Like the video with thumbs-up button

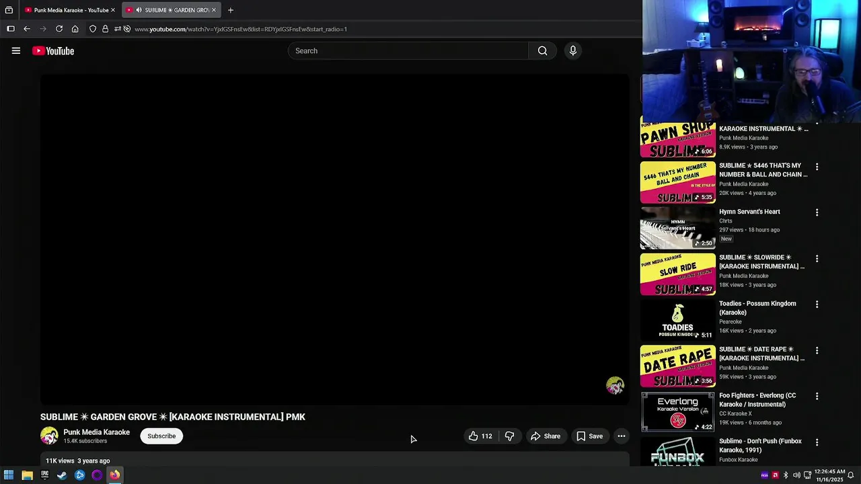480,436
